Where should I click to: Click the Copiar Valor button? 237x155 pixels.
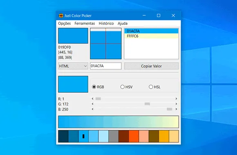151,66
